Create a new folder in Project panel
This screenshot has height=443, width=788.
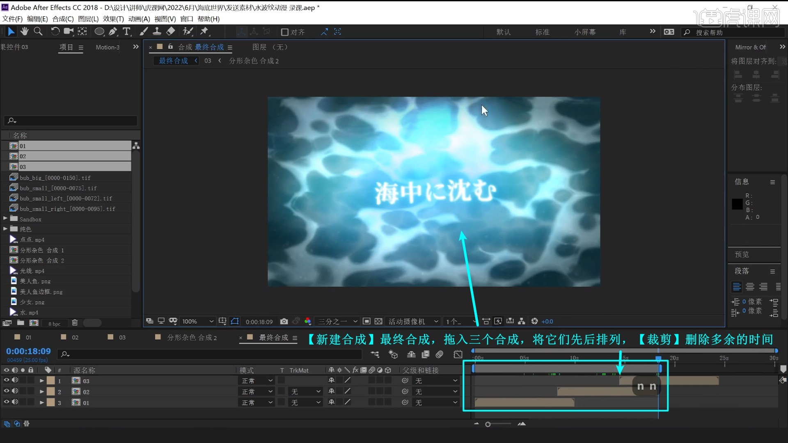(x=21, y=323)
